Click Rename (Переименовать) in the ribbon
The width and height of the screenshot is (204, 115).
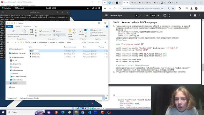(60, 35)
